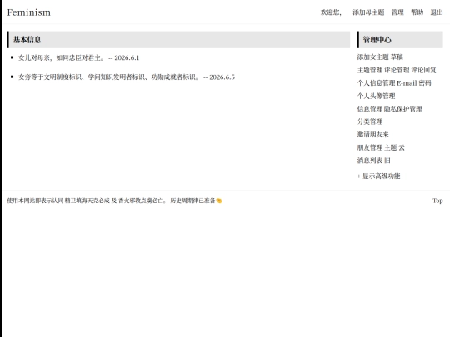Open 个人头像管理 avatar management
Image resolution: width=450 pixels, height=337 pixels.
coord(376,96)
